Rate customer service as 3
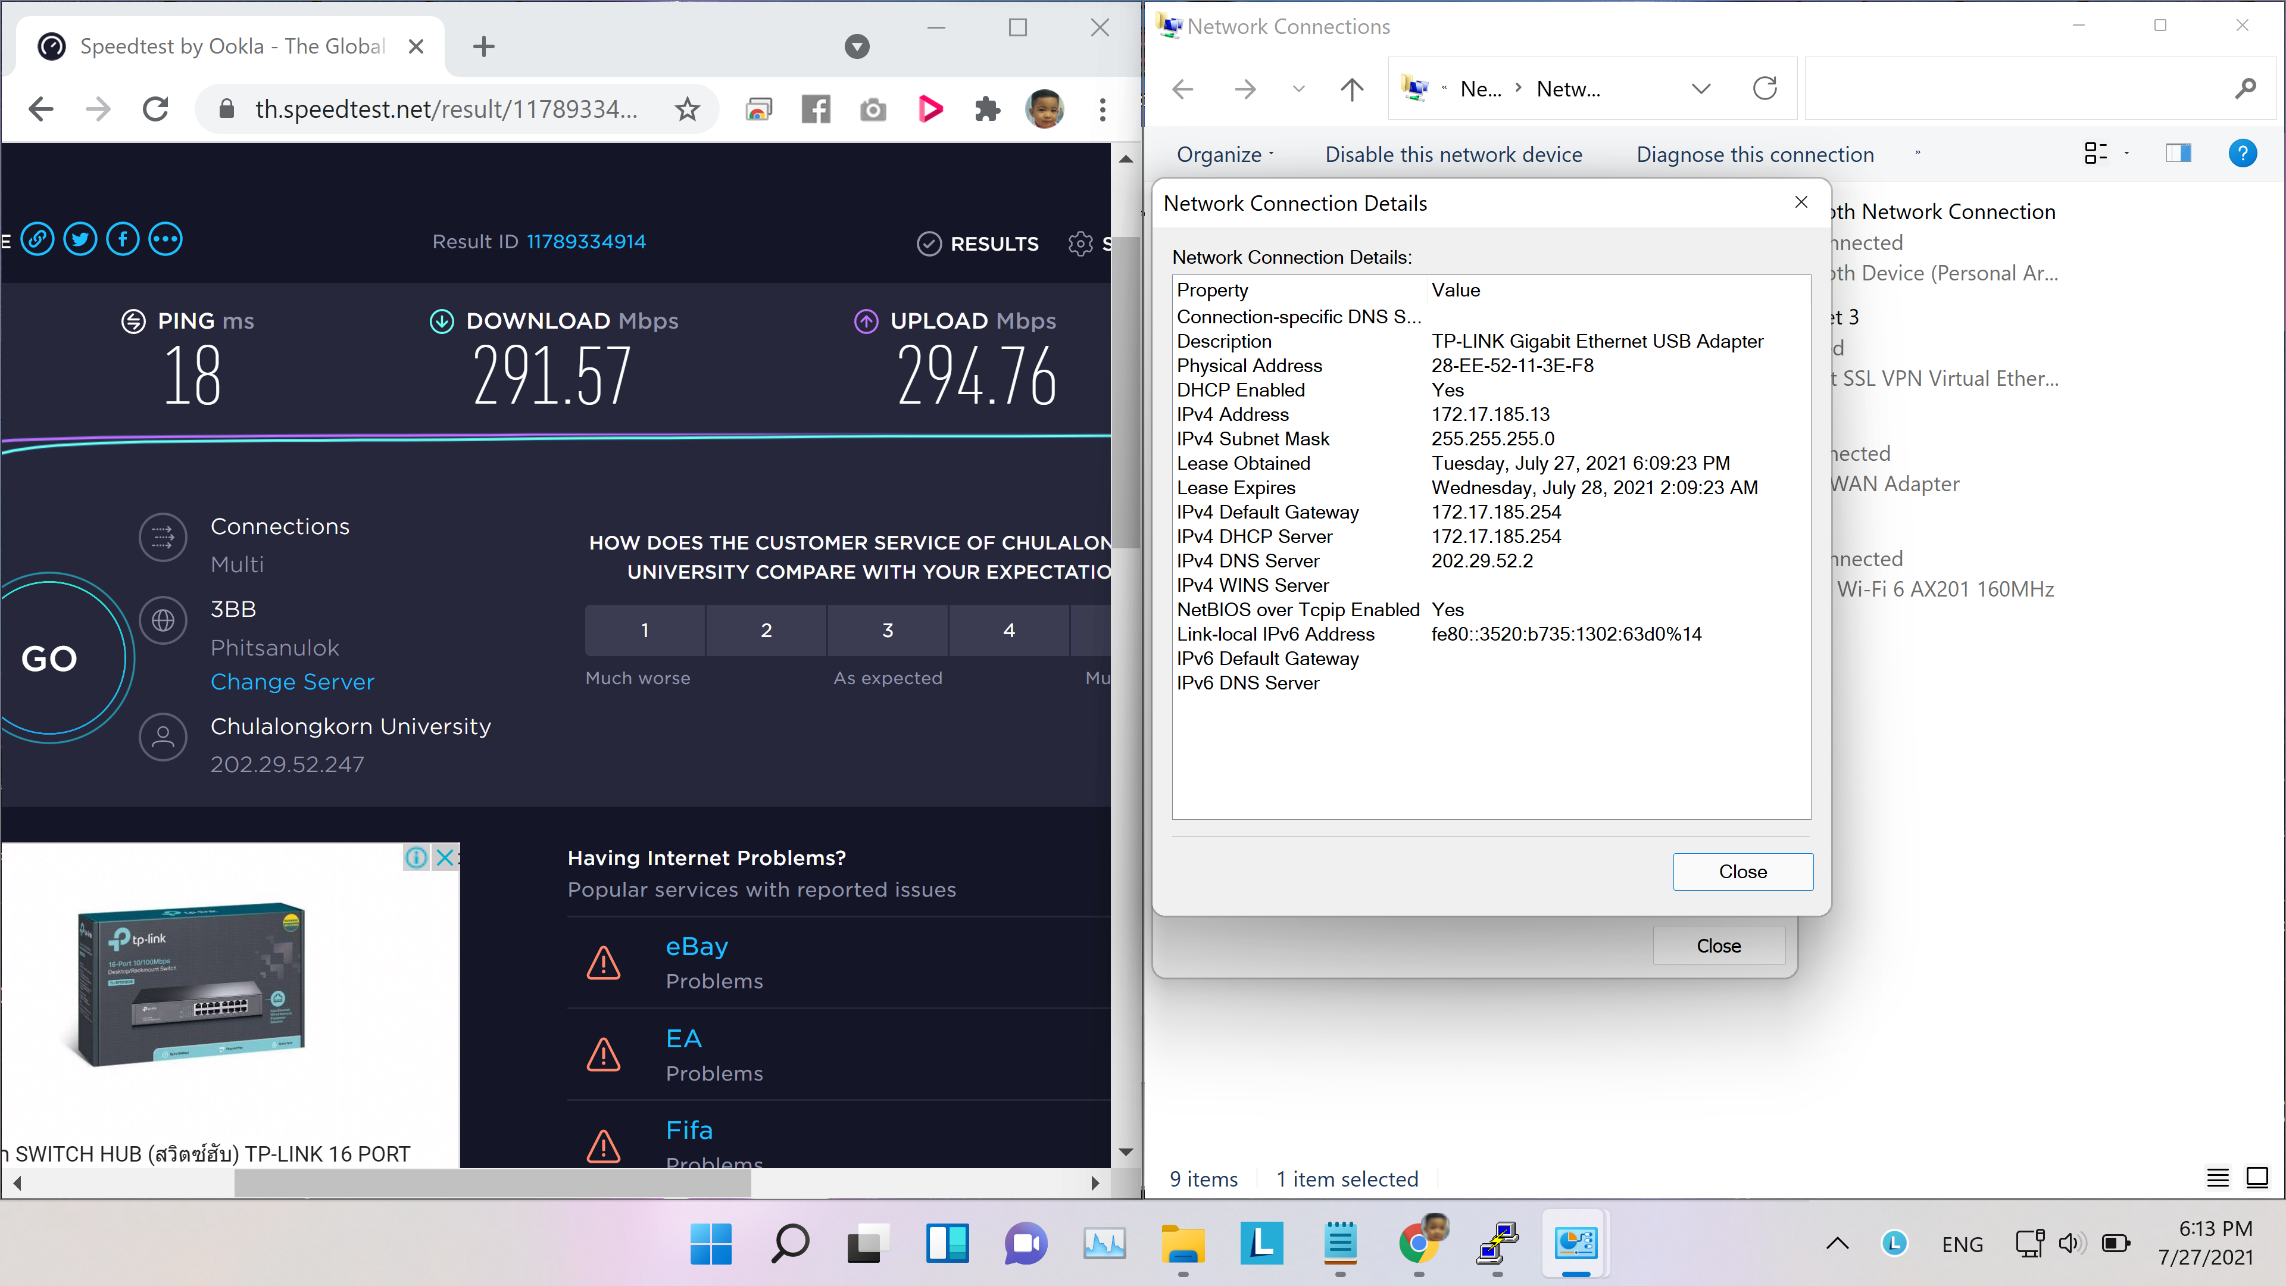 (x=888, y=630)
